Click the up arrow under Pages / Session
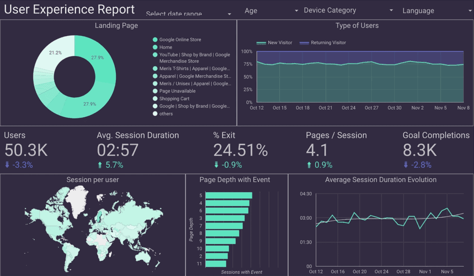 tap(309, 165)
